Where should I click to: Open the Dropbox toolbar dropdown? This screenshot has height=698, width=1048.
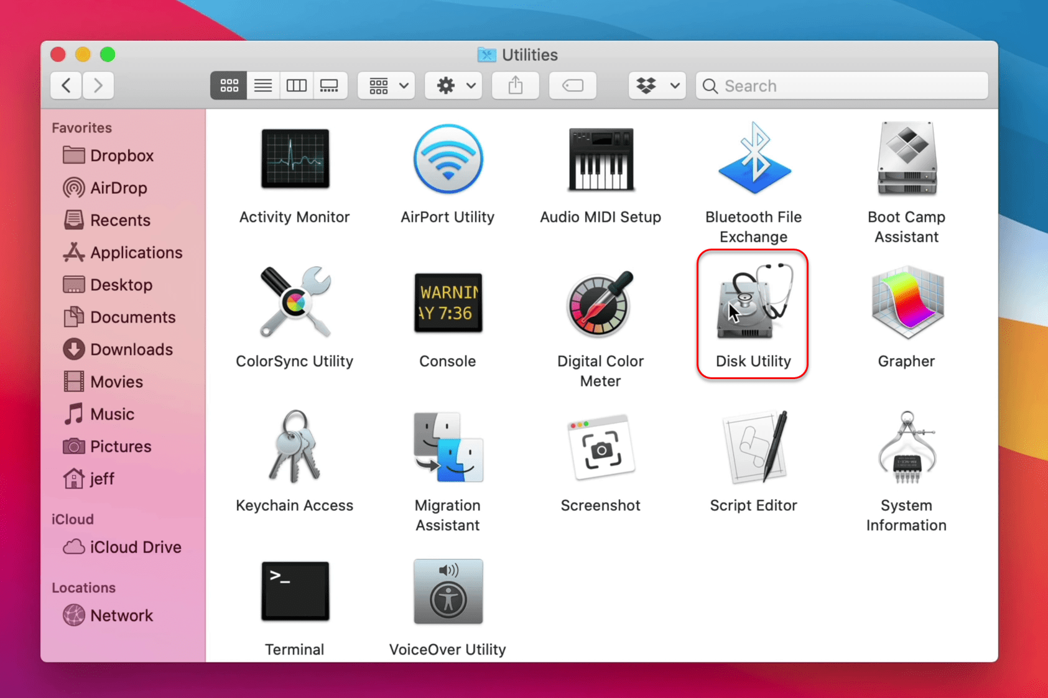[657, 85]
